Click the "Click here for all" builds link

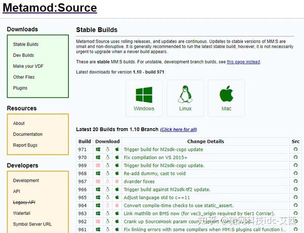[178, 130]
